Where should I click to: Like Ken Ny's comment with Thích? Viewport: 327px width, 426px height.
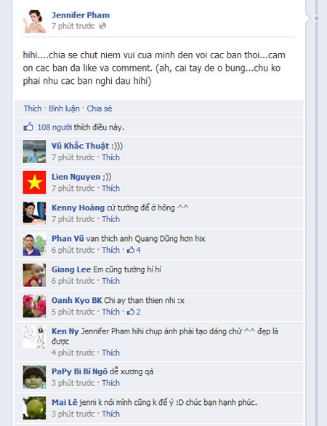110,352
